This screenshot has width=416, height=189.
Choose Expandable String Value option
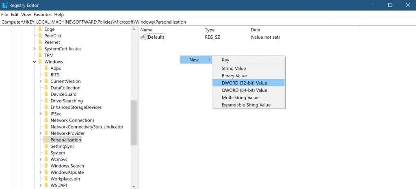(x=249, y=104)
